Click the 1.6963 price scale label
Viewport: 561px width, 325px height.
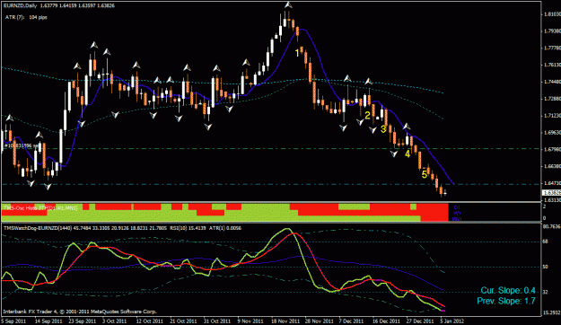pos(552,133)
